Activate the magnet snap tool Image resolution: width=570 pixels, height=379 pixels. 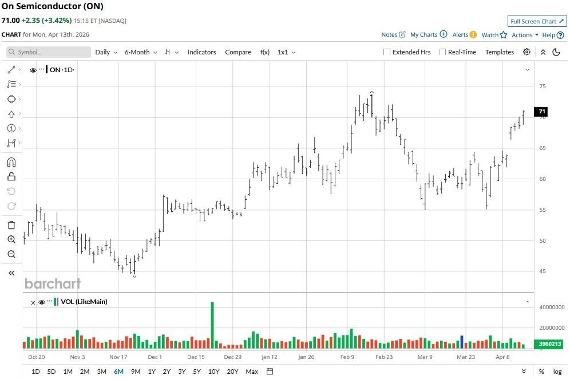(11, 162)
